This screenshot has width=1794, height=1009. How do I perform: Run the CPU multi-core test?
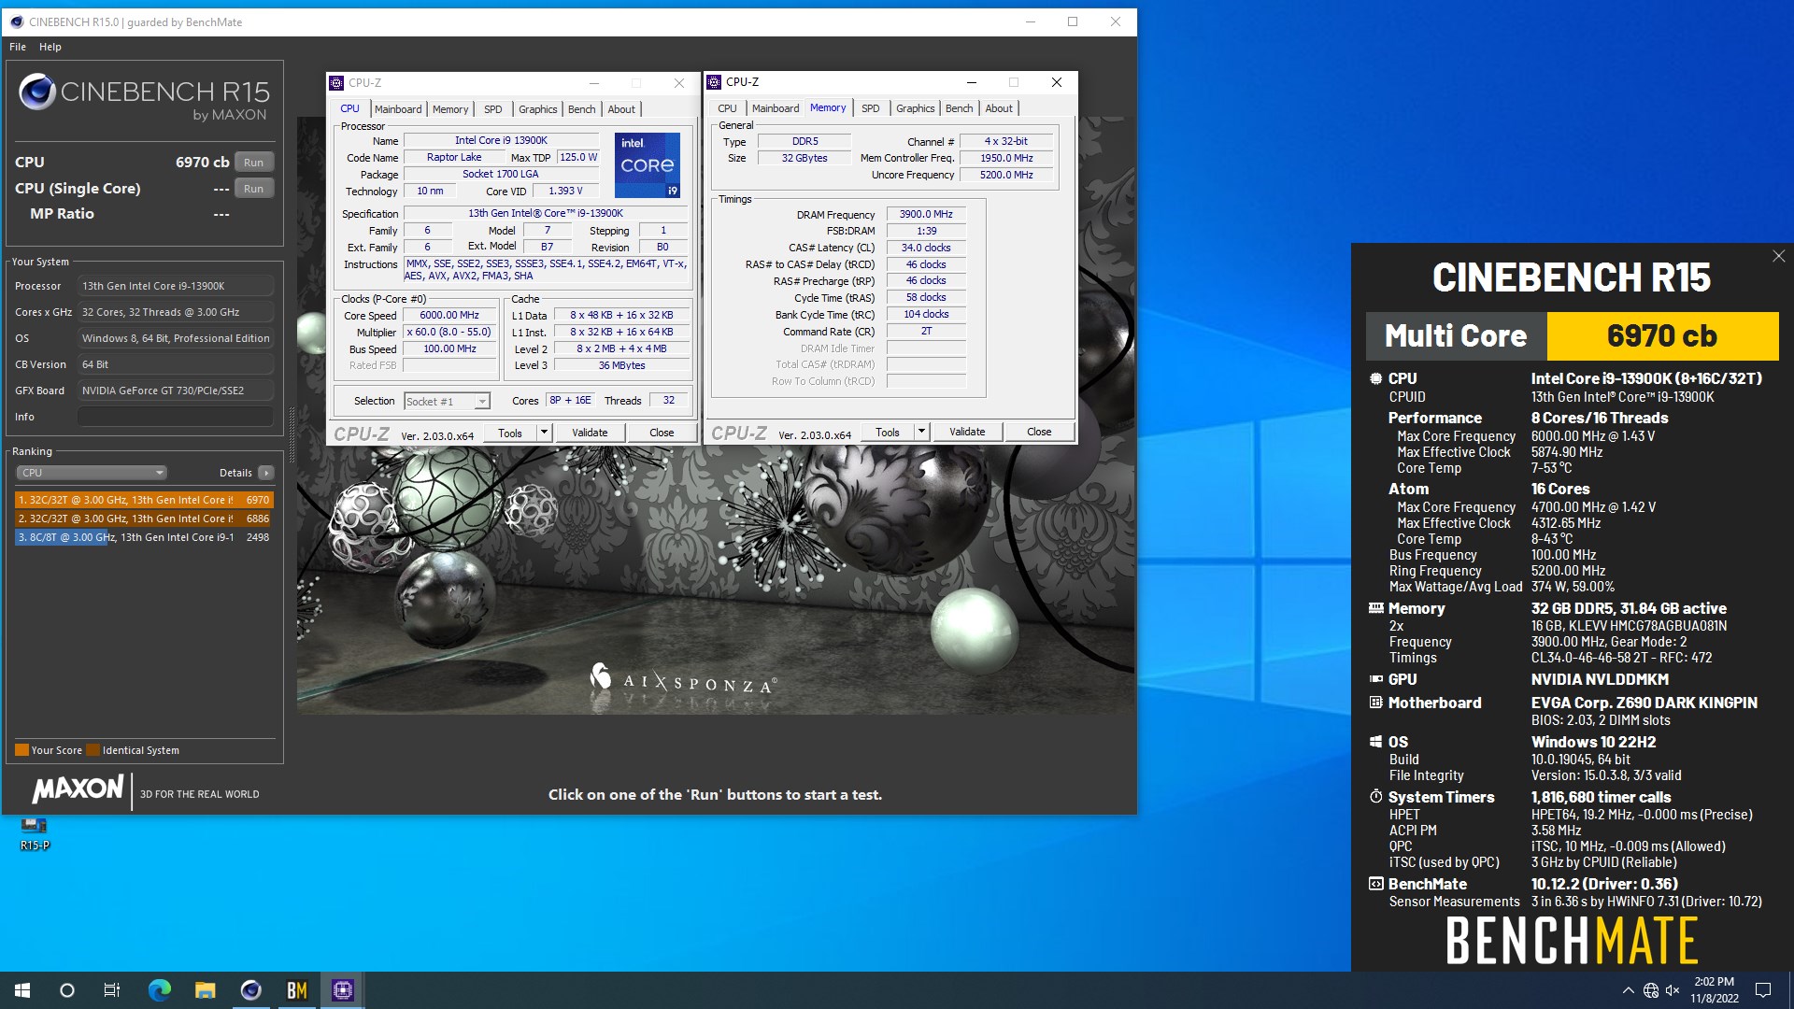coord(253,162)
